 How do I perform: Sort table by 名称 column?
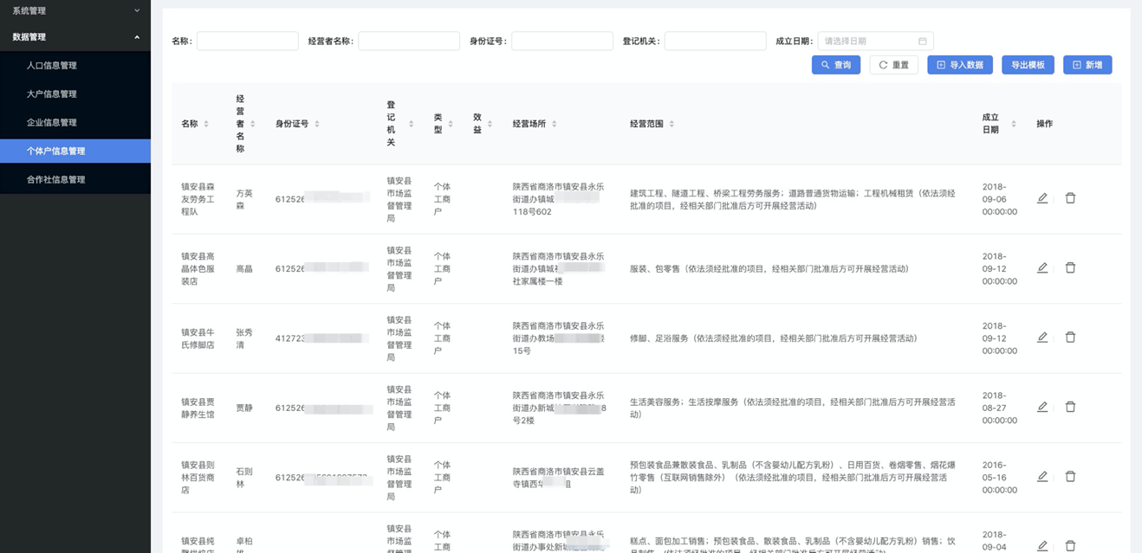(x=206, y=124)
